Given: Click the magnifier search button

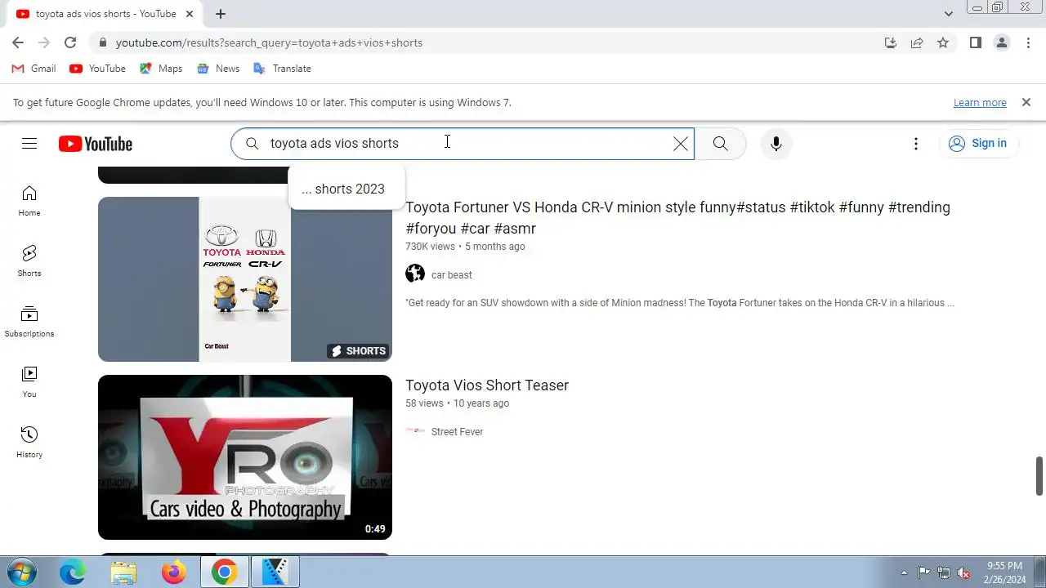Looking at the screenshot, I should coord(720,144).
